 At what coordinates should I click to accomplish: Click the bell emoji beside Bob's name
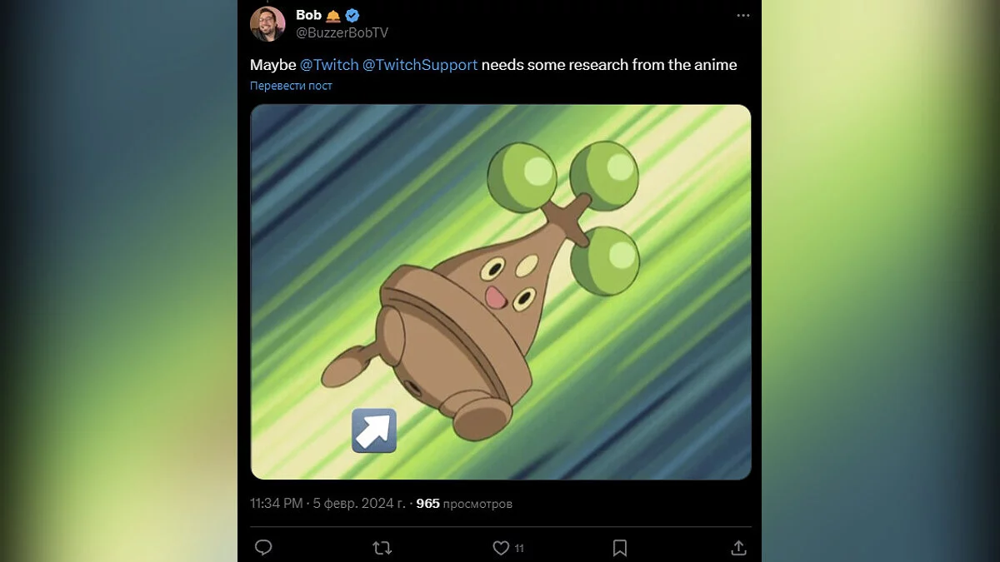[333, 16]
